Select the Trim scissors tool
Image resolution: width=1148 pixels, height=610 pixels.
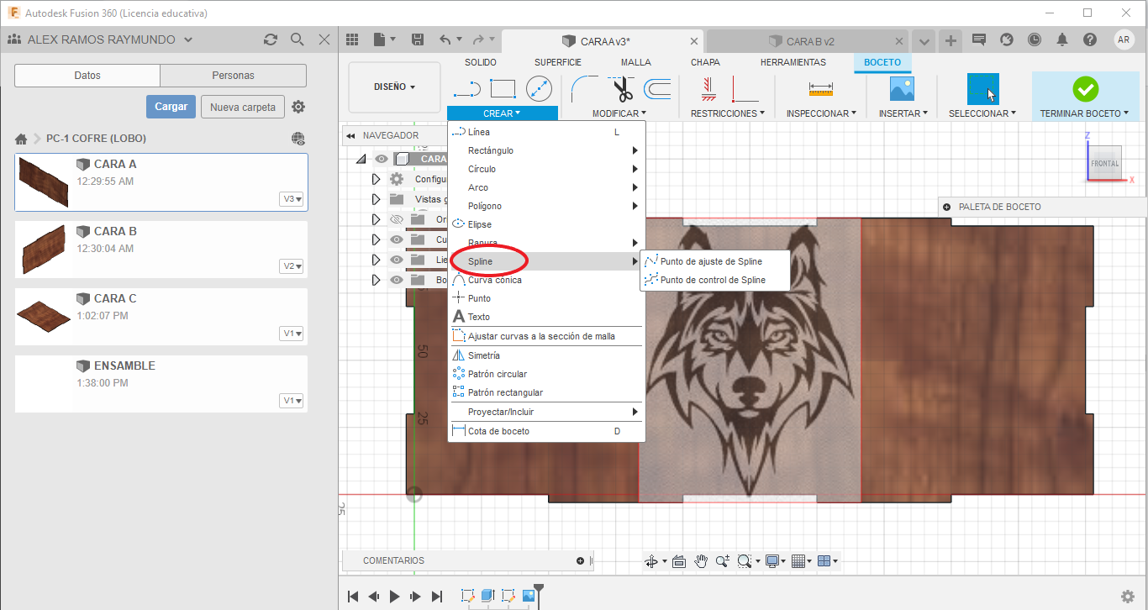623,89
